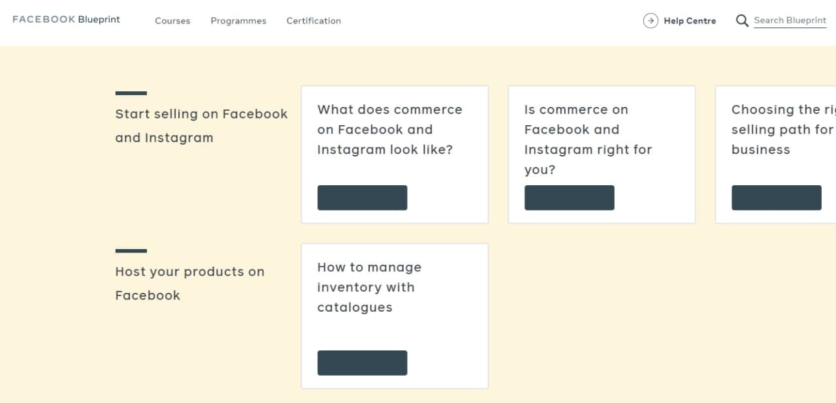Focus the Search Blueprint field
Viewport: 836px width, 403px height.
point(790,21)
